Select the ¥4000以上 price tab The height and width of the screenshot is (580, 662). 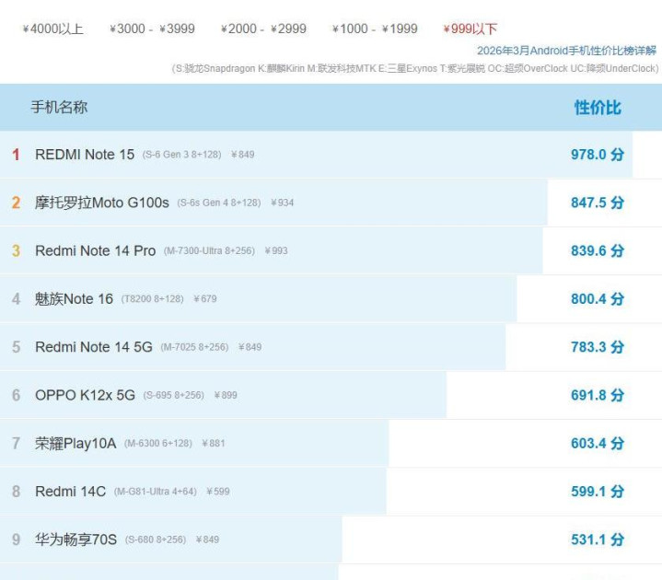pos(52,29)
